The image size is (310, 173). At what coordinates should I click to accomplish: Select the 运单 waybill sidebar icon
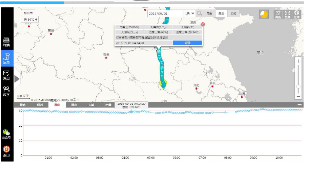(x=7, y=58)
